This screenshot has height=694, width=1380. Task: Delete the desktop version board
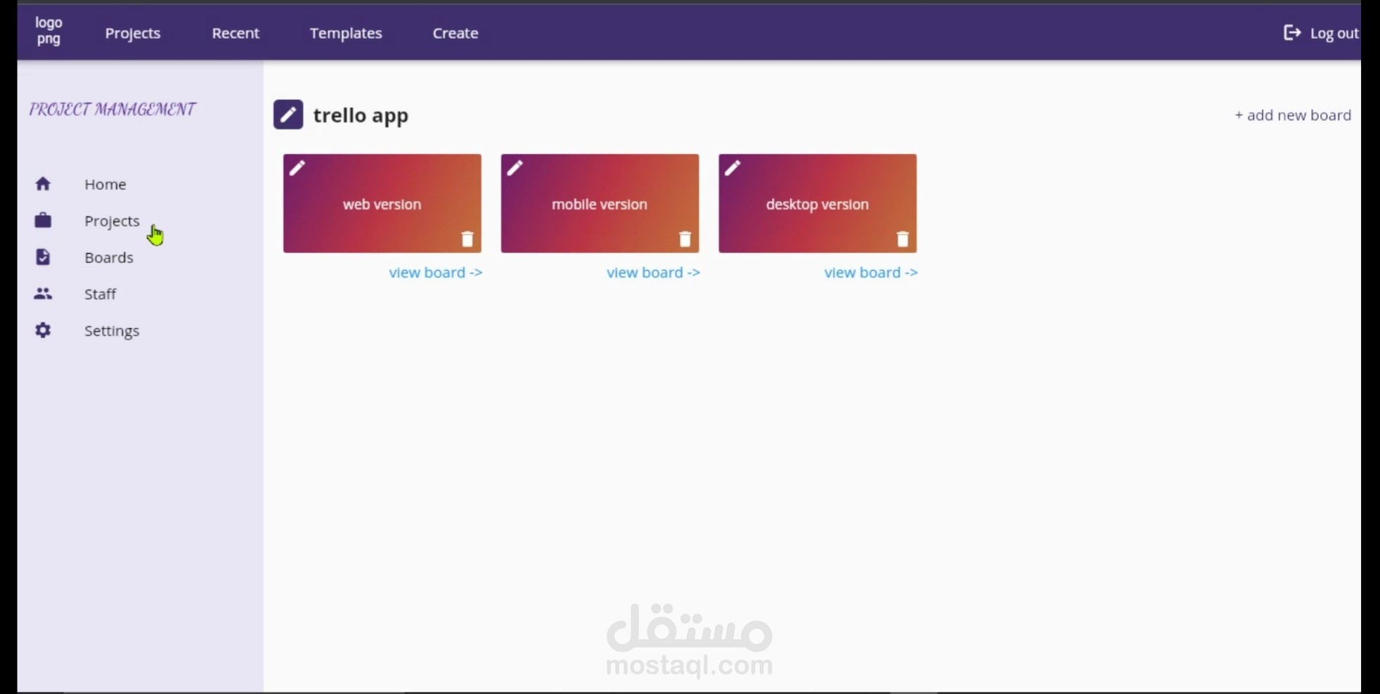pos(903,238)
